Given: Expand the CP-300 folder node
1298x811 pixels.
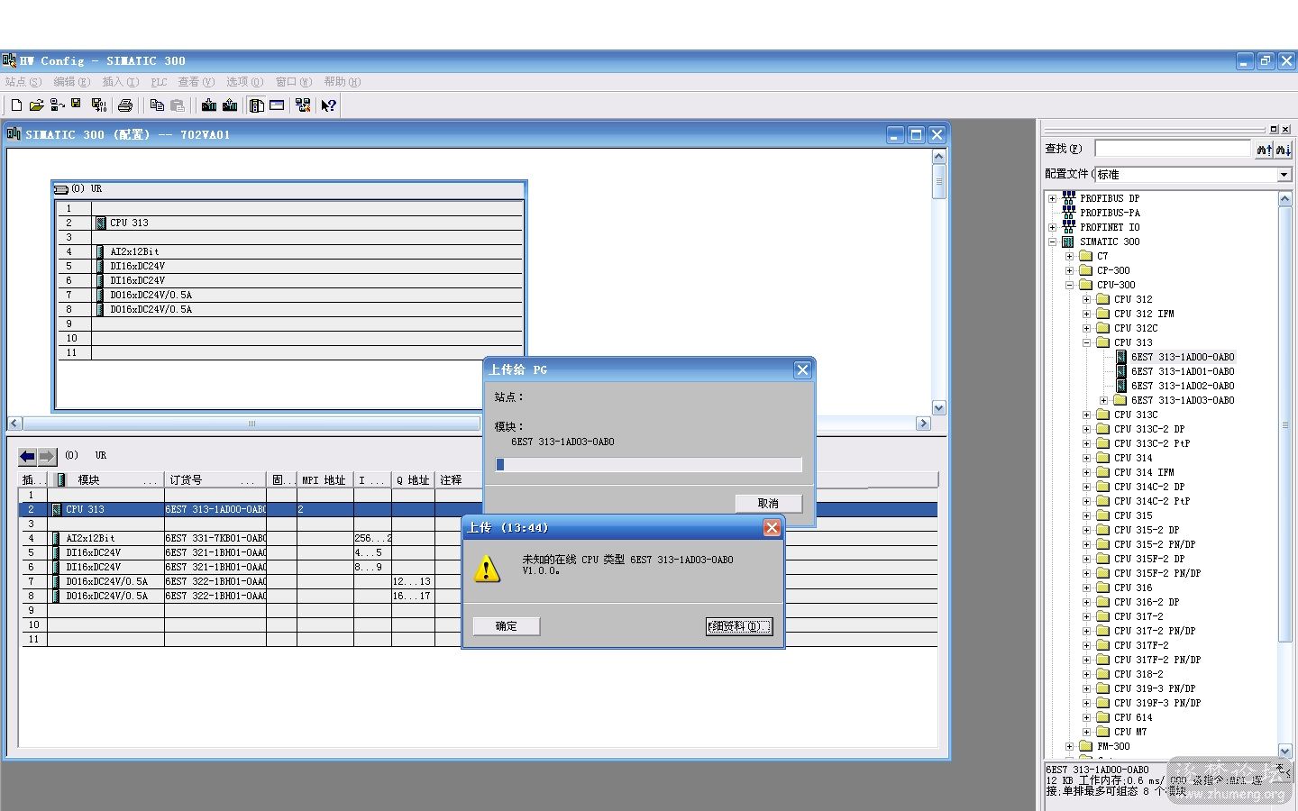Looking at the screenshot, I should 1069,270.
